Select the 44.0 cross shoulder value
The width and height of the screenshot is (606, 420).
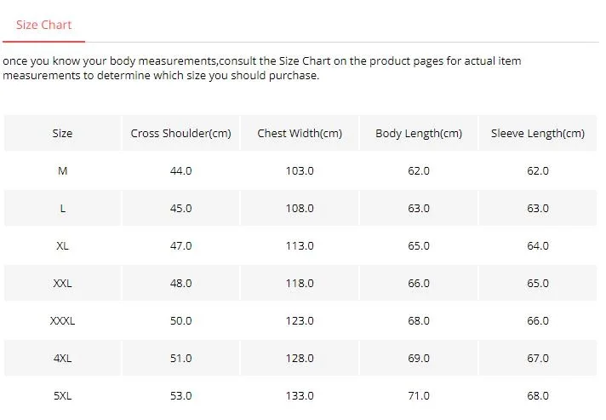[x=180, y=170]
